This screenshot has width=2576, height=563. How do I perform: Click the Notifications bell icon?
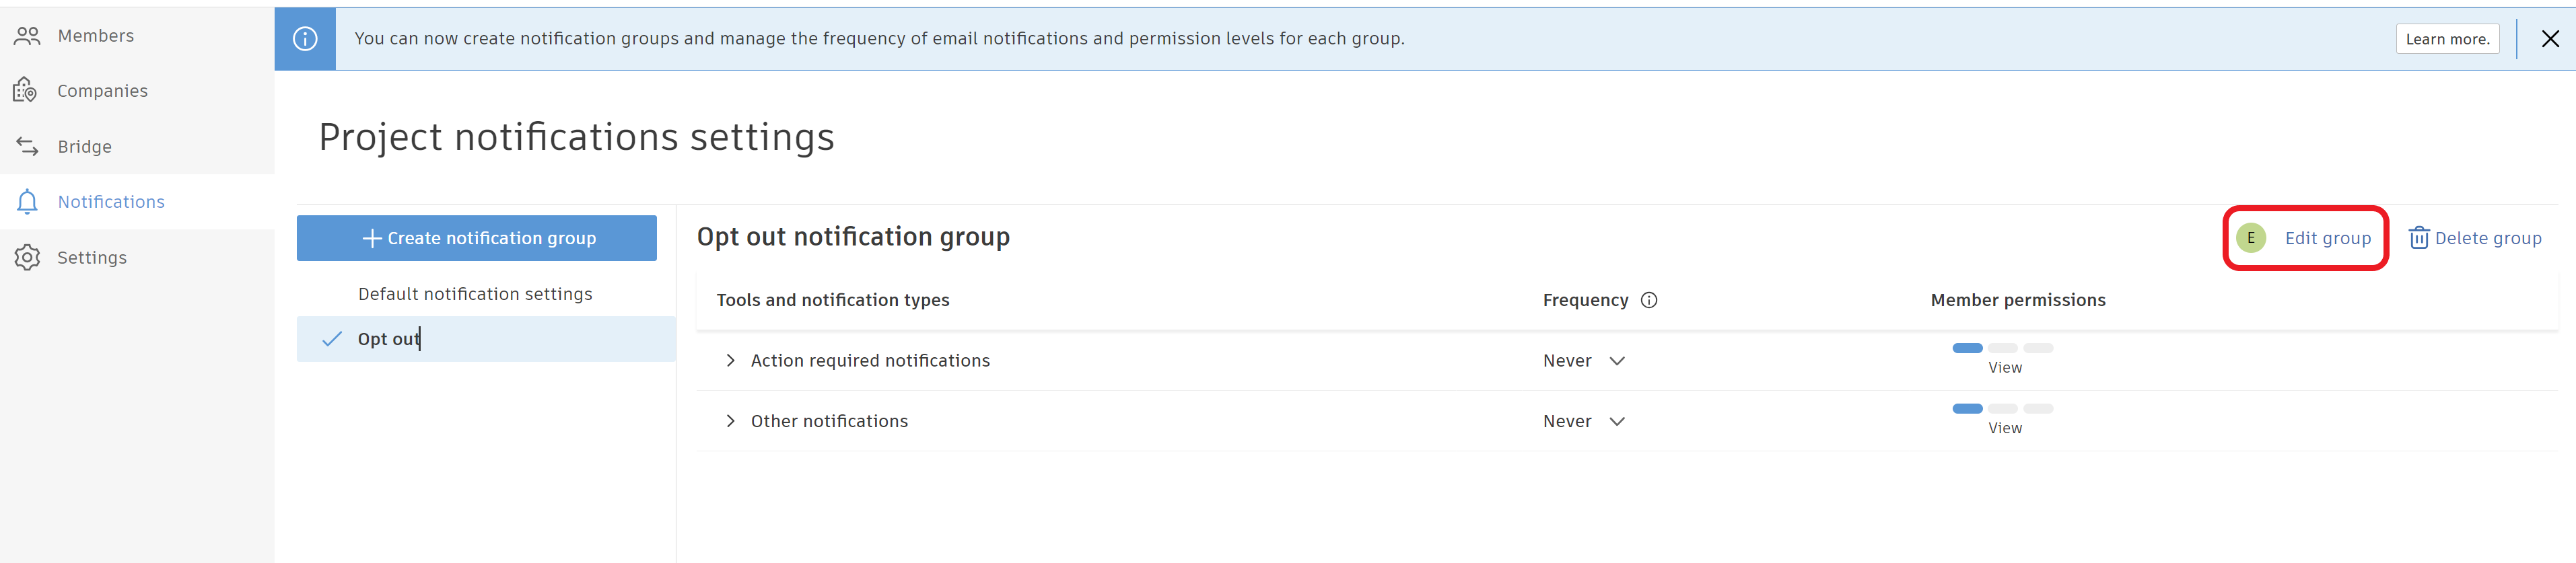tap(26, 201)
